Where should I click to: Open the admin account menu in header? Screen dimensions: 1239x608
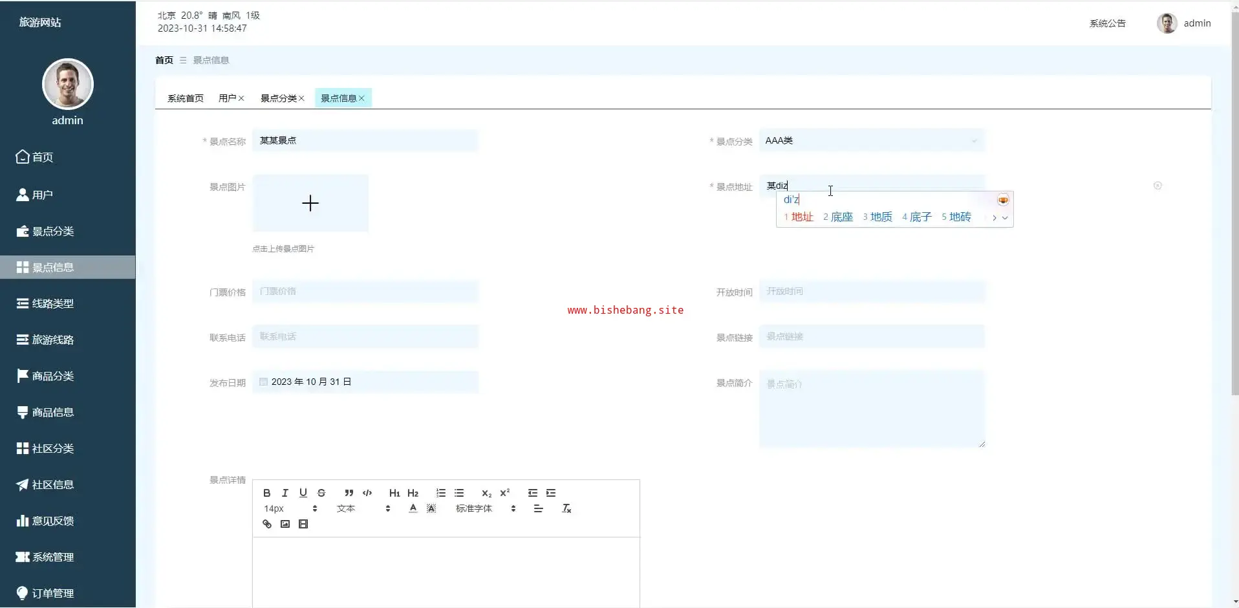pyautogui.click(x=1183, y=23)
